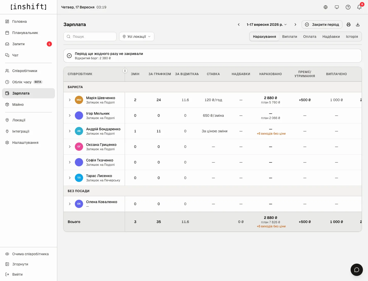Open the help question mark icon

pos(348,7)
